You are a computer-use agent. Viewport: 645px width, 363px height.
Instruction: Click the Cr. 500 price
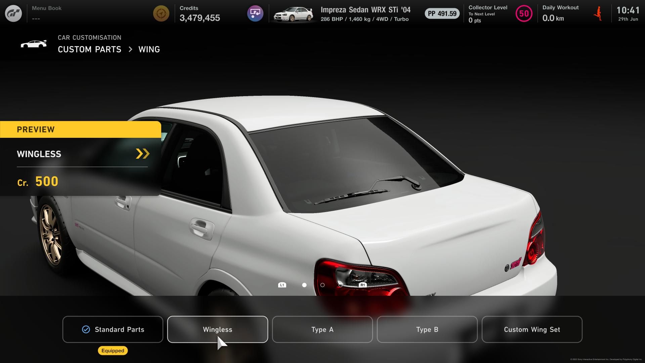(38, 182)
